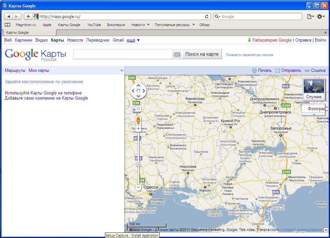Add bookmark with the plus button

click(28, 16)
